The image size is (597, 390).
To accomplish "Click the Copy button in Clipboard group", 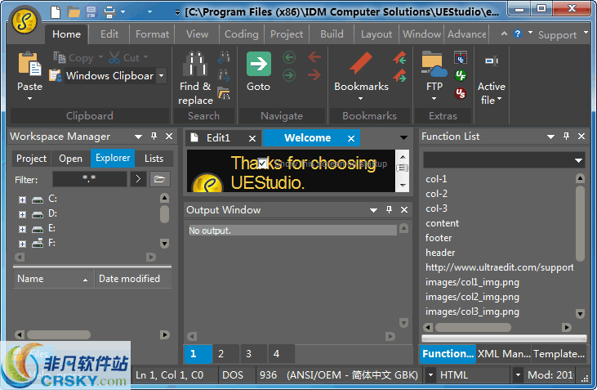I will (x=75, y=57).
